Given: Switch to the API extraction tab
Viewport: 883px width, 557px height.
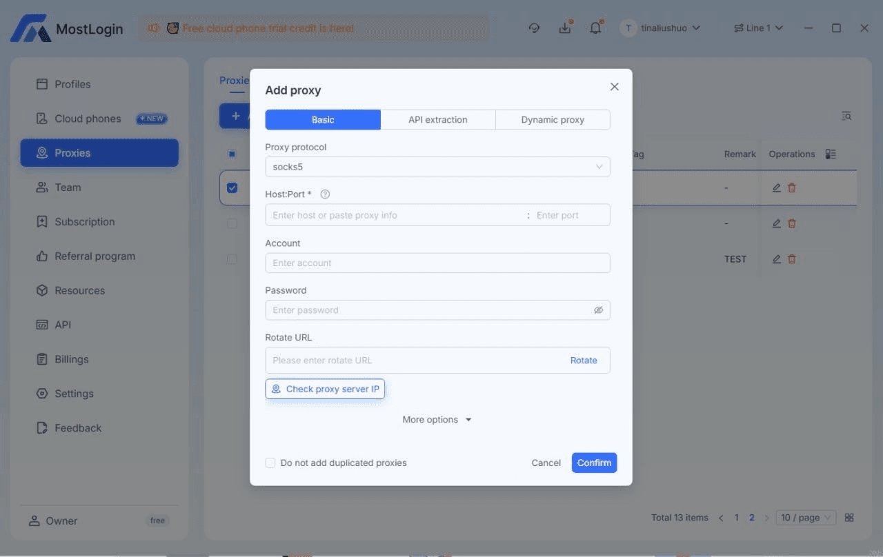Looking at the screenshot, I should click(437, 119).
